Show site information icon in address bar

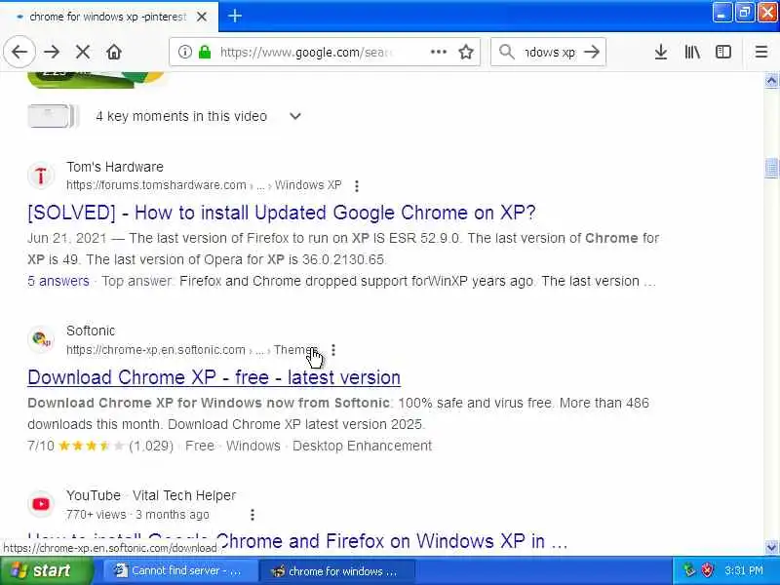184,52
